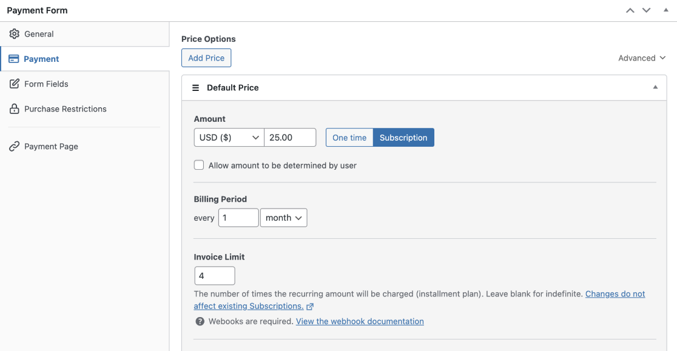
Task: Click the Invoice Limit field showing 4
Action: coord(215,276)
